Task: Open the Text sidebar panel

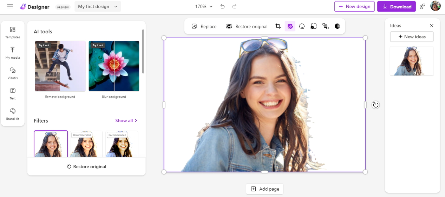Action: 13,93
